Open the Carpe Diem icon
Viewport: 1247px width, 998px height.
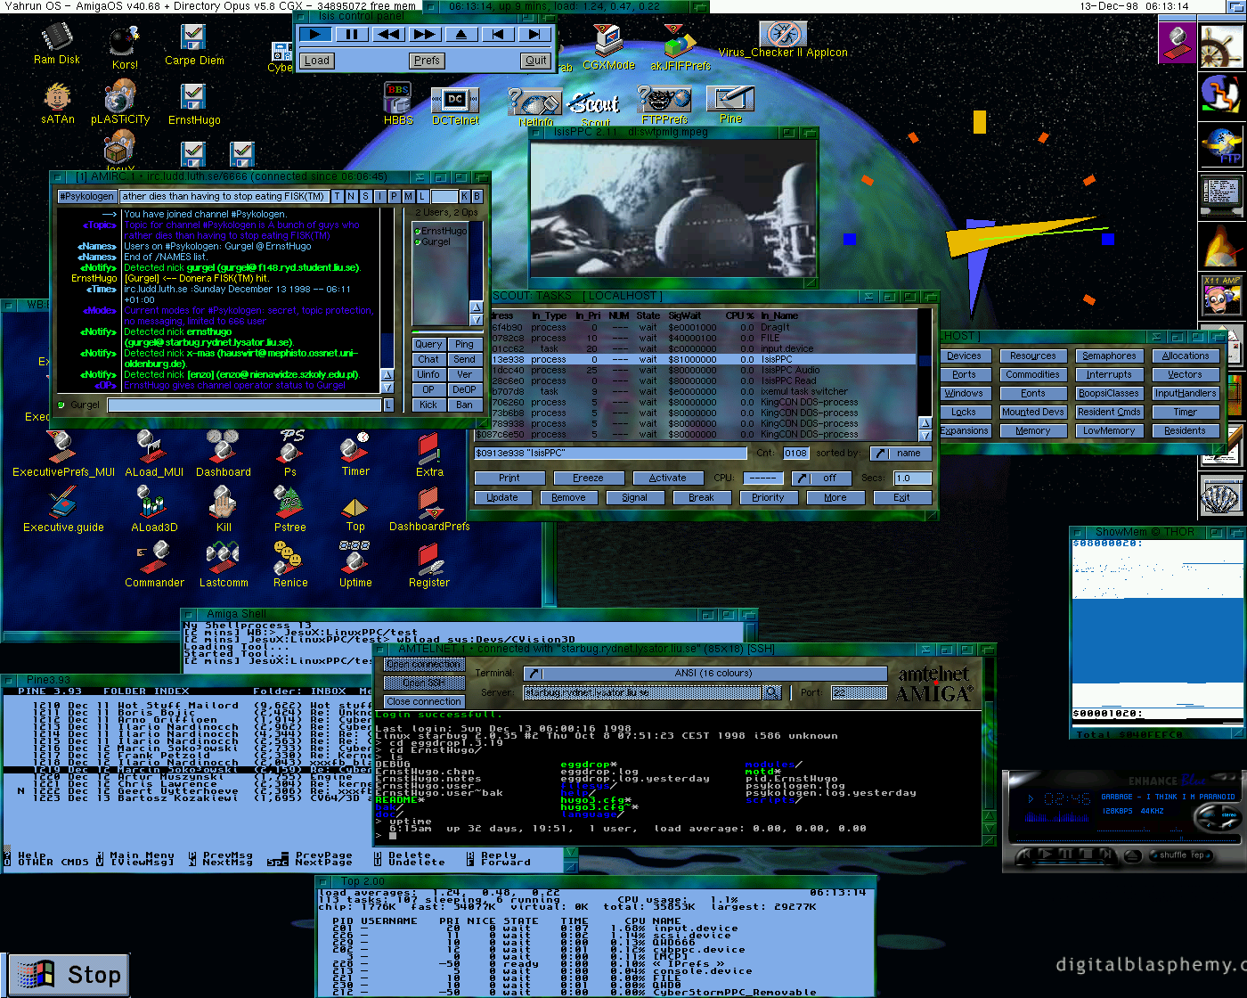(x=194, y=45)
